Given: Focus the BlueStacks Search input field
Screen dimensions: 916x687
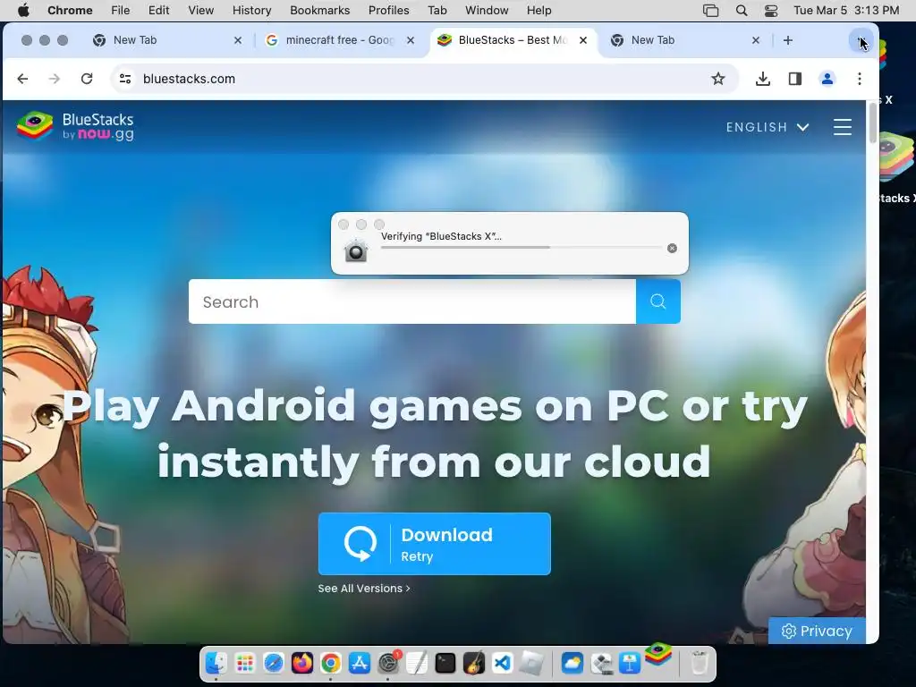Looking at the screenshot, I should 411,301.
